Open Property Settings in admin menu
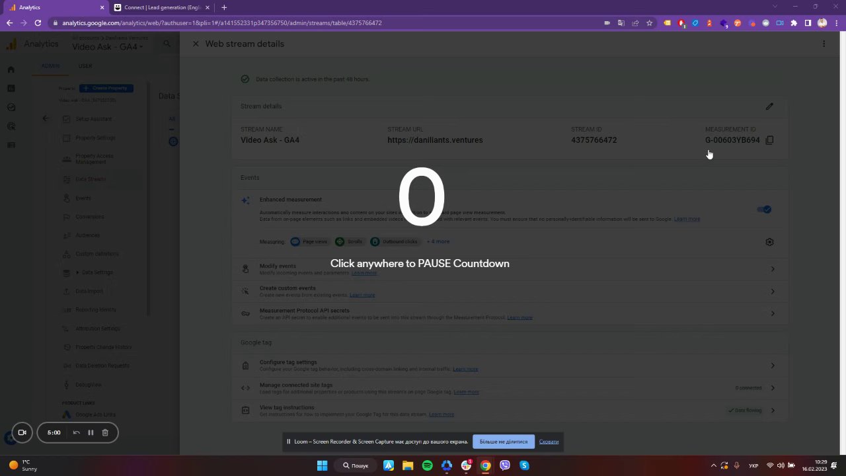 click(x=95, y=138)
